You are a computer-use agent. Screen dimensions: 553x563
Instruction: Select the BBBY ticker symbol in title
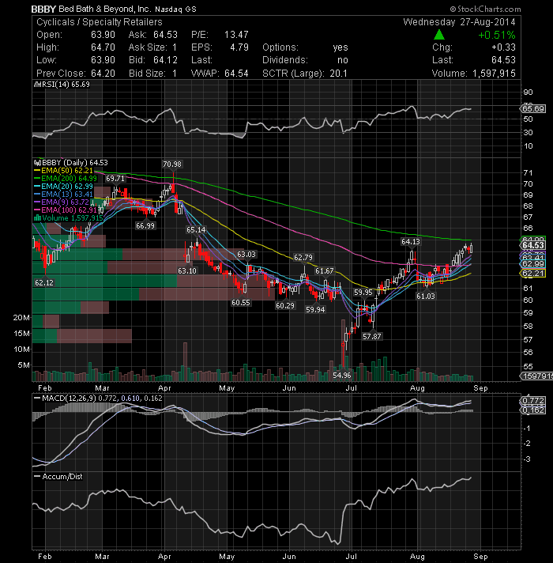coord(43,9)
